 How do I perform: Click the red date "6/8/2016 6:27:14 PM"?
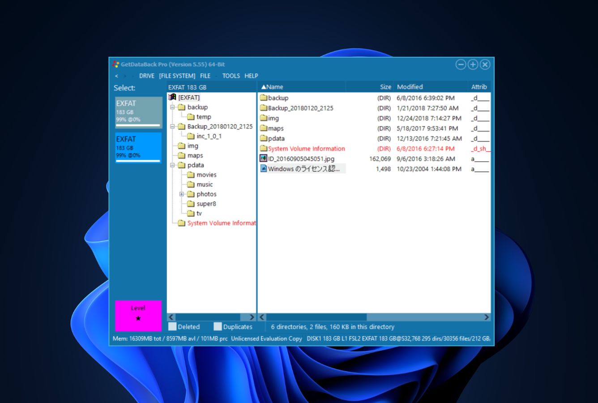[x=425, y=149]
